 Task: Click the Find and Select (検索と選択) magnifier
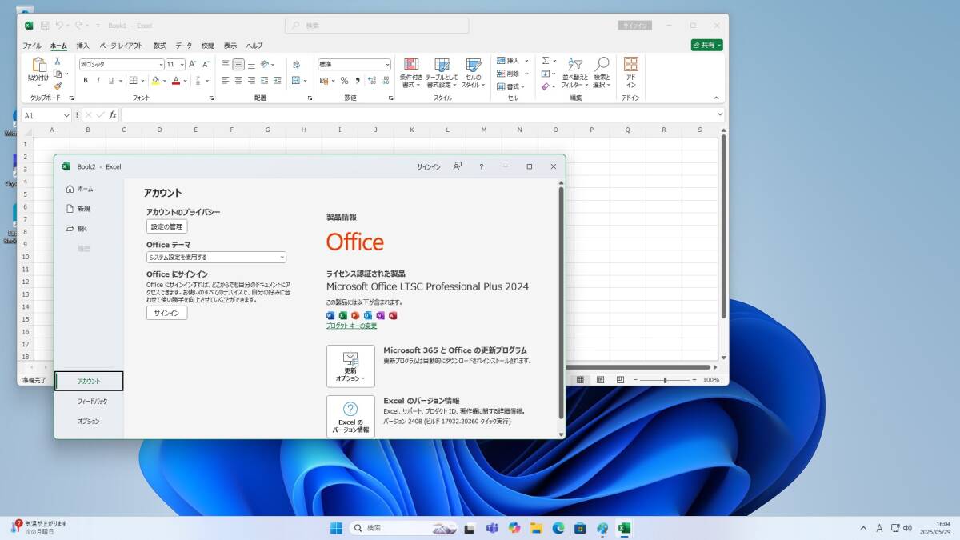(x=602, y=73)
